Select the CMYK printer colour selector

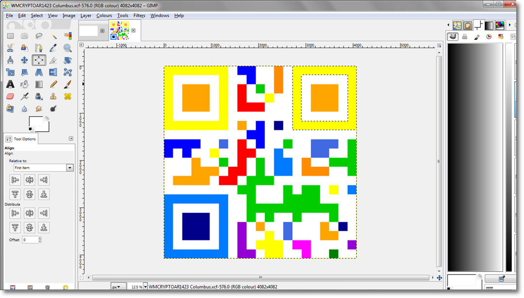tap(464, 37)
